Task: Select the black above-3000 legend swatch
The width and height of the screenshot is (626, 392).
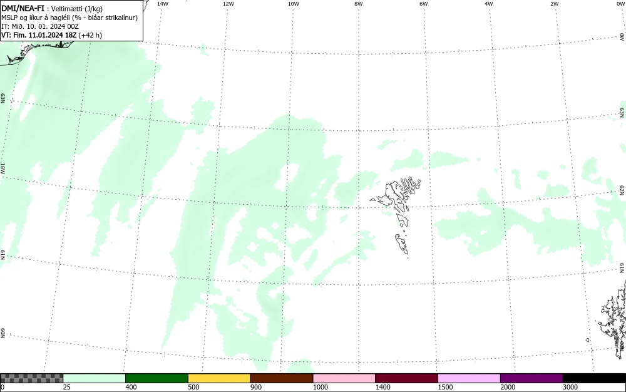Action: click(594, 378)
